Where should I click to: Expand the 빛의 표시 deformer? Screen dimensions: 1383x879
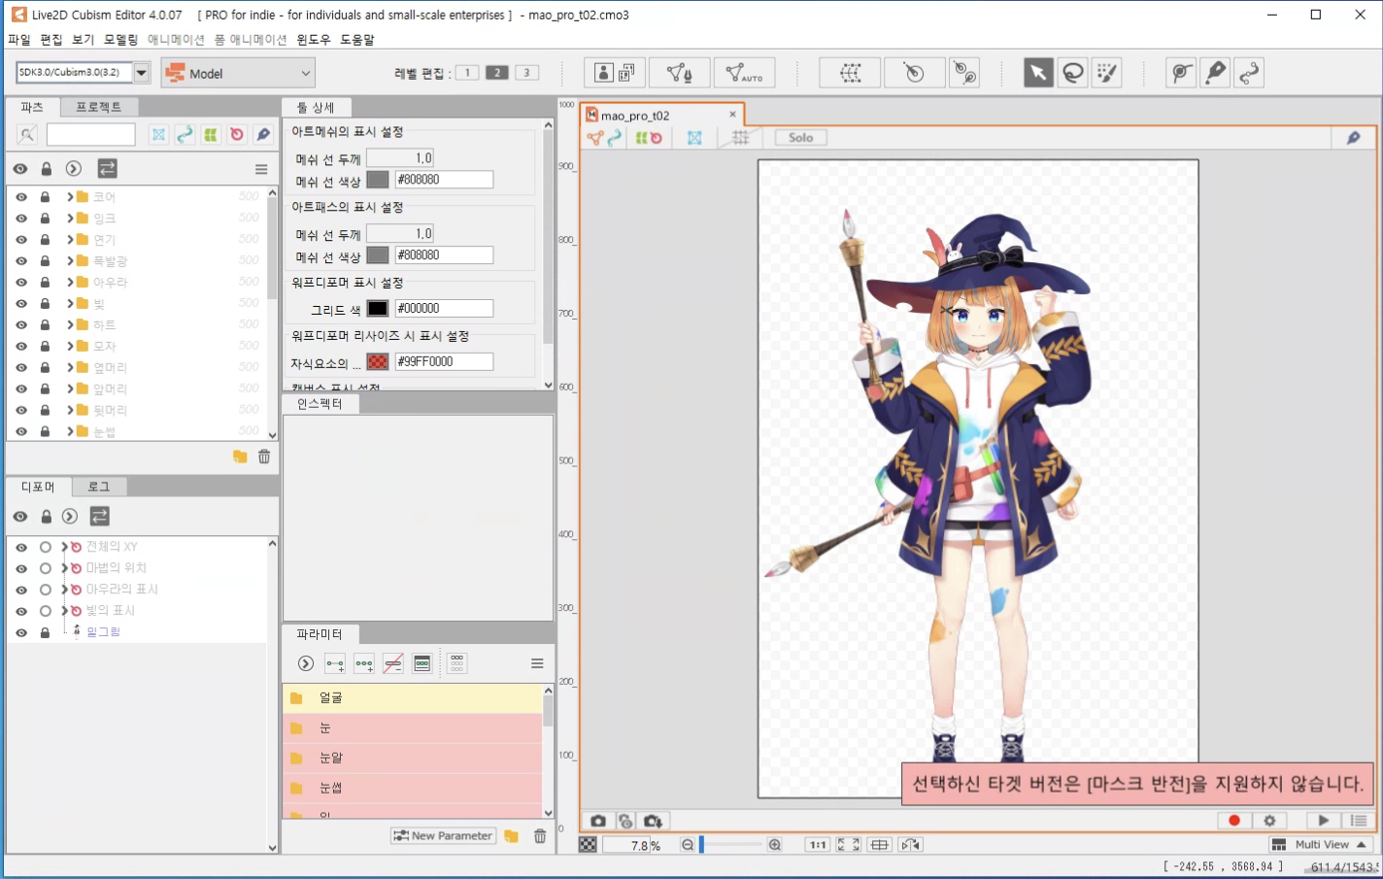point(65,611)
